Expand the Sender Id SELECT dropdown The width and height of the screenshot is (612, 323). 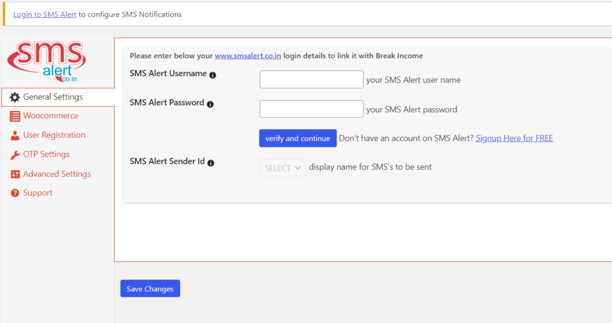tap(283, 168)
